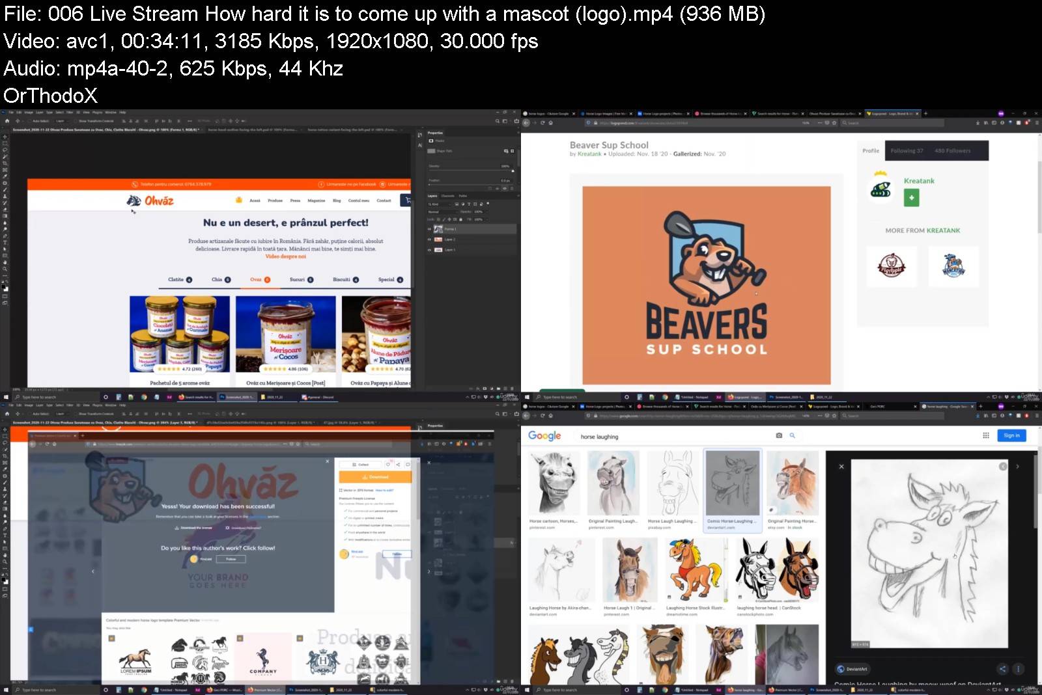Click the Google apps grid icon
This screenshot has width=1042, height=695.
[x=985, y=435]
